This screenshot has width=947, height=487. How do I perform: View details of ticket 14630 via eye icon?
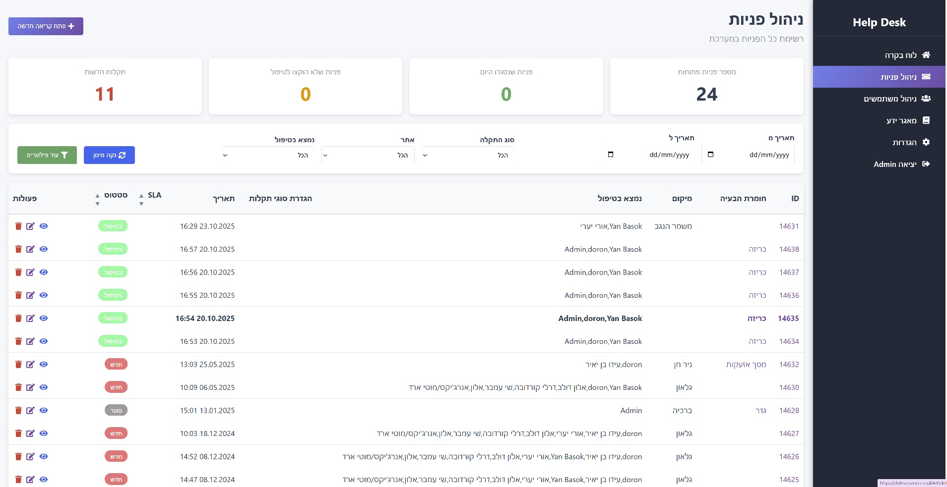(44, 387)
